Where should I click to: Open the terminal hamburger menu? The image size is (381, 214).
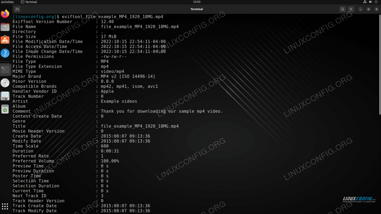(x=351, y=9)
